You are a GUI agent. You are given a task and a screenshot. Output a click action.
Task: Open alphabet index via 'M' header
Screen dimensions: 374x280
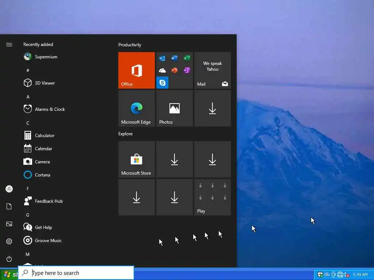pyautogui.click(x=28, y=254)
